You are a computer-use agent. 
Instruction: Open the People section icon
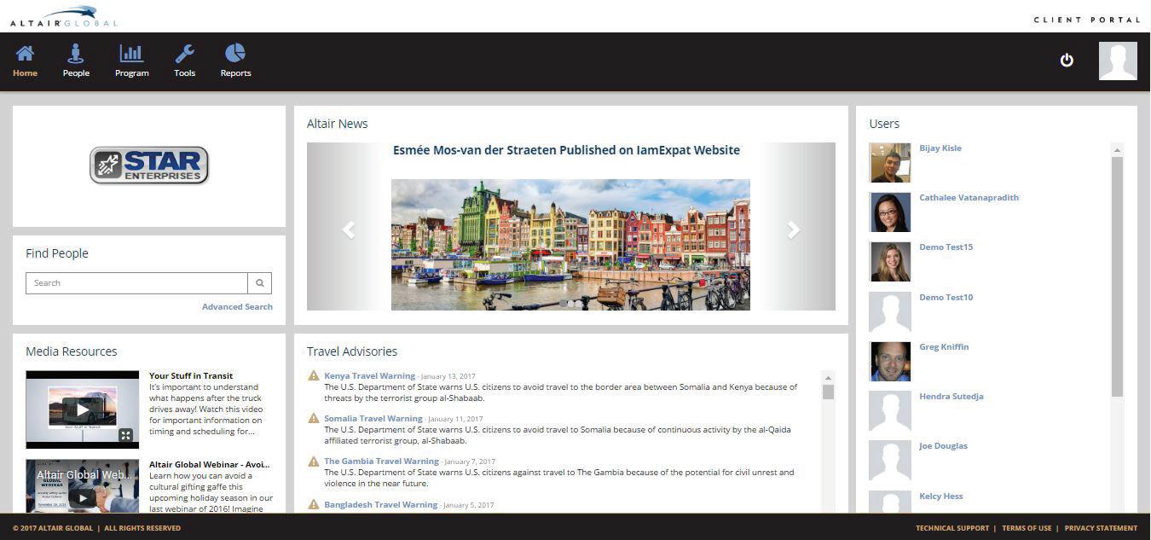tap(76, 53)
